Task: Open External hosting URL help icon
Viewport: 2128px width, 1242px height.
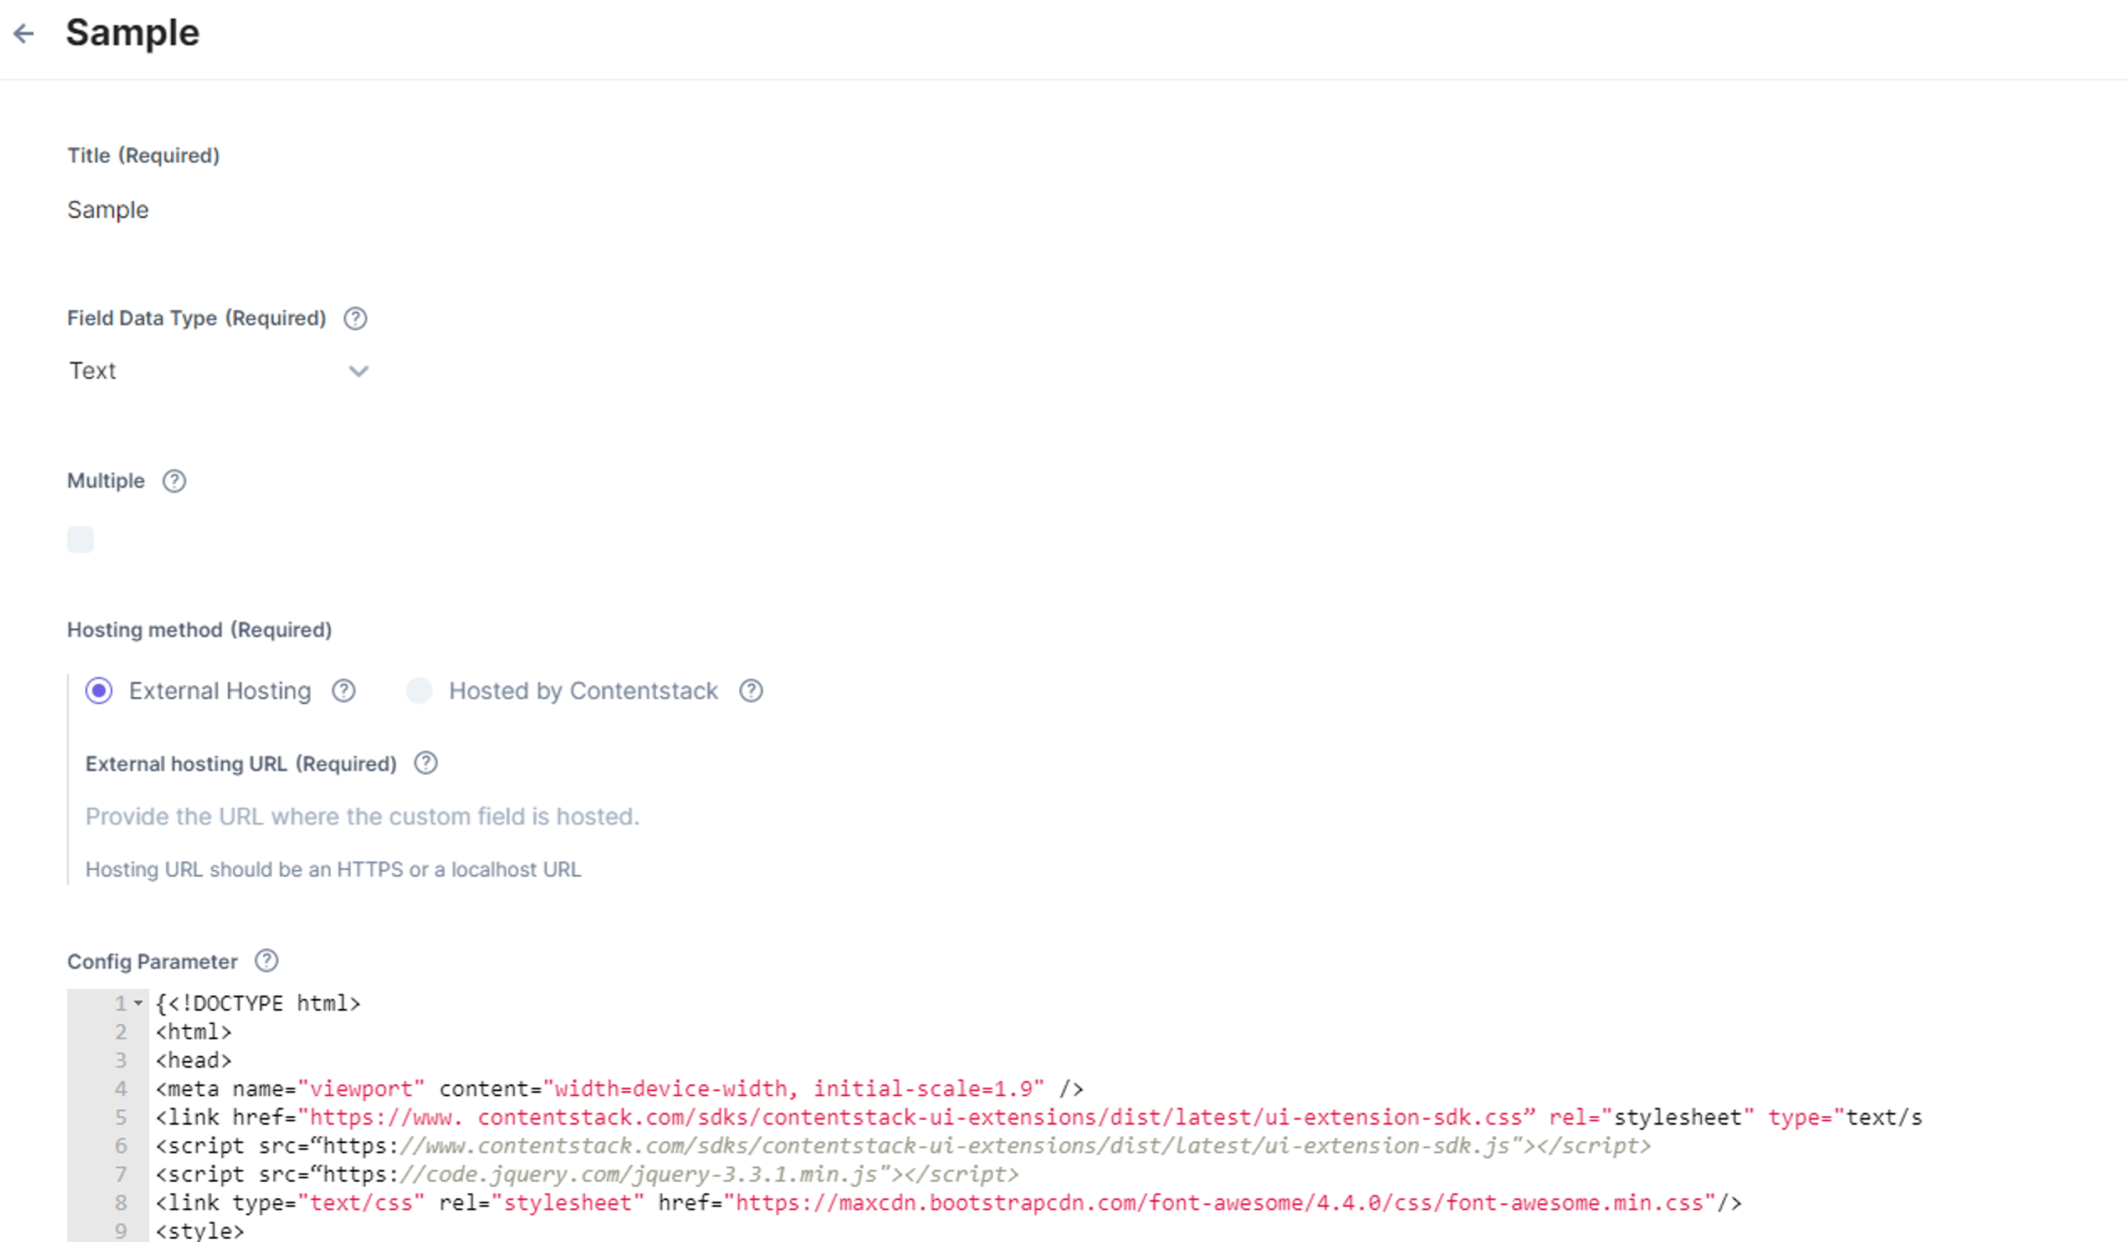Action: click(x=426, y=763)
